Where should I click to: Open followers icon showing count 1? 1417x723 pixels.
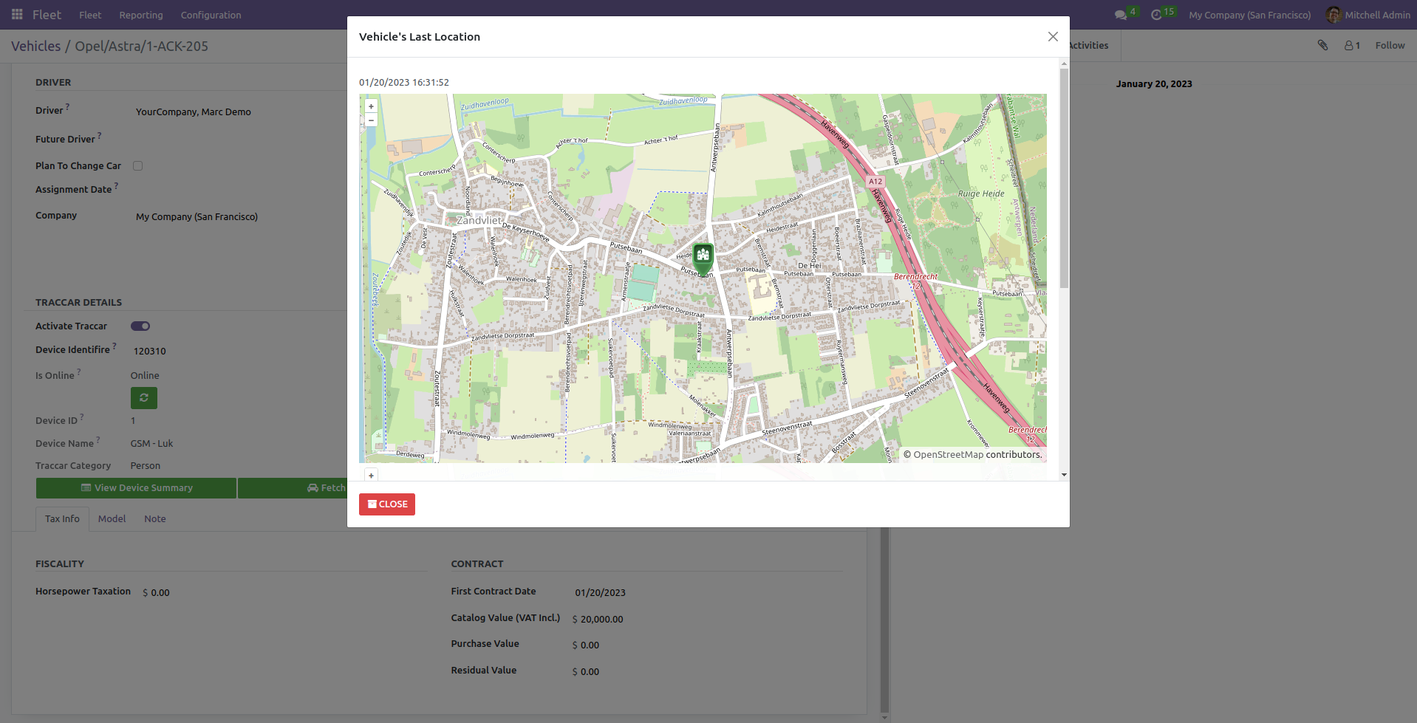[x=1352, y=46]
